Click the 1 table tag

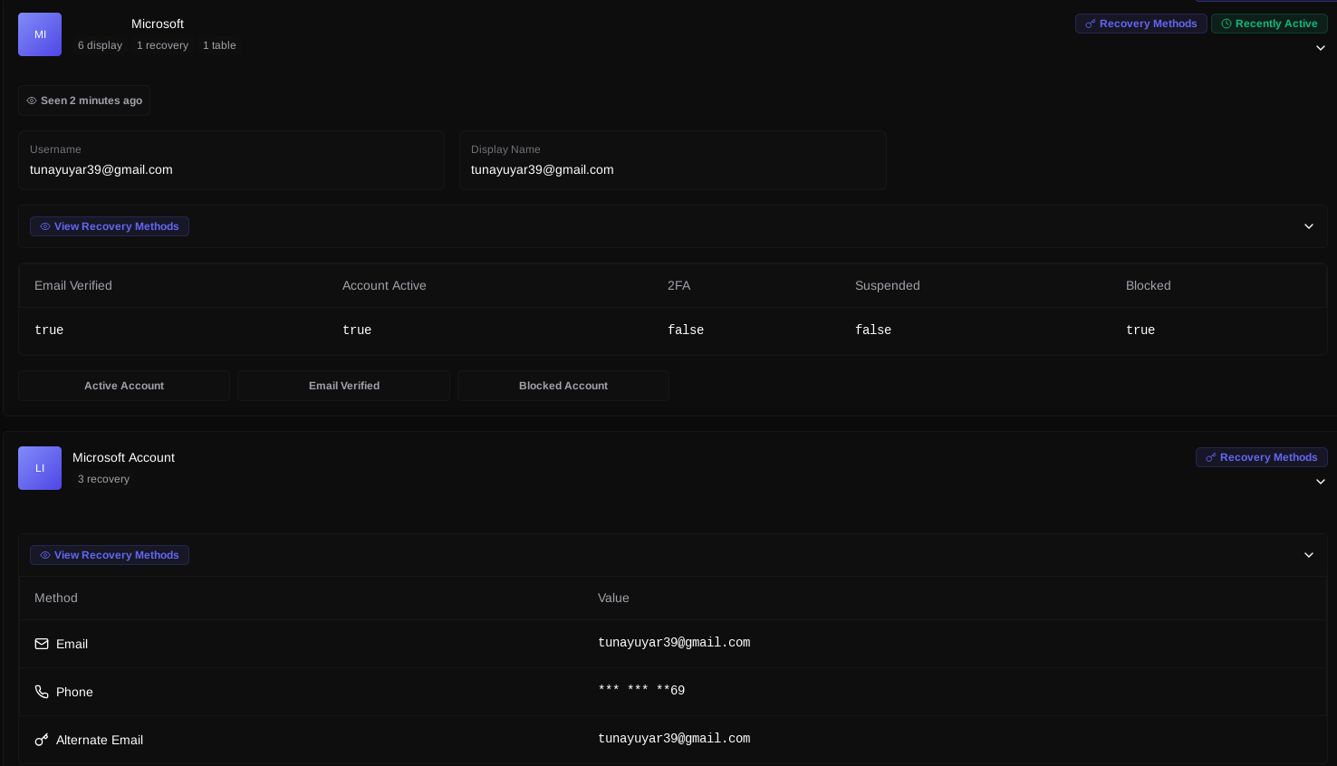219,45
